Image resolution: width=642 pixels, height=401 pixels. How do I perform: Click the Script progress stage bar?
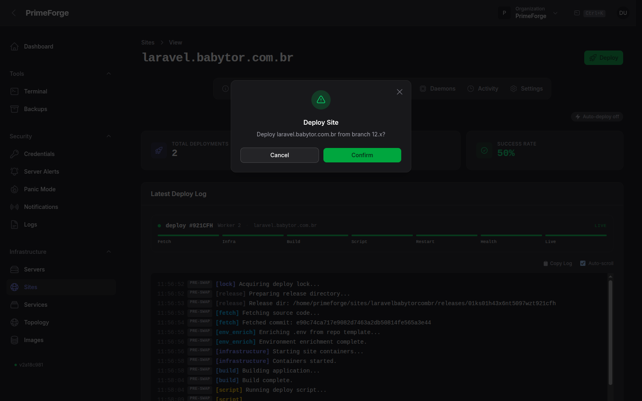pyautogui.click(x=382, y=235)
